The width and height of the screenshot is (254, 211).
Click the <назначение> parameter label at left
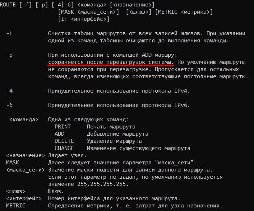pos(26,155)
